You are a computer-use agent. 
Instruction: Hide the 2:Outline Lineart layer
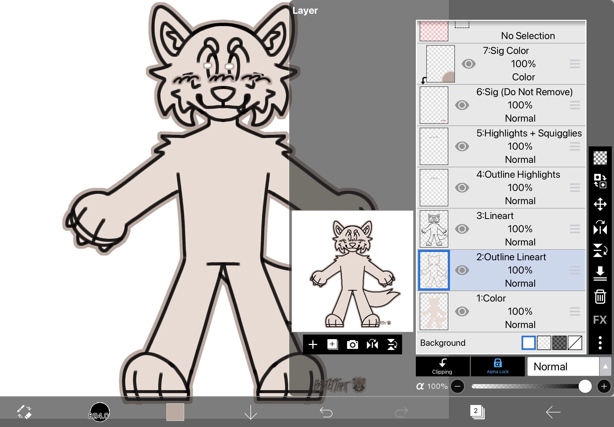click(x=462, y=270)
